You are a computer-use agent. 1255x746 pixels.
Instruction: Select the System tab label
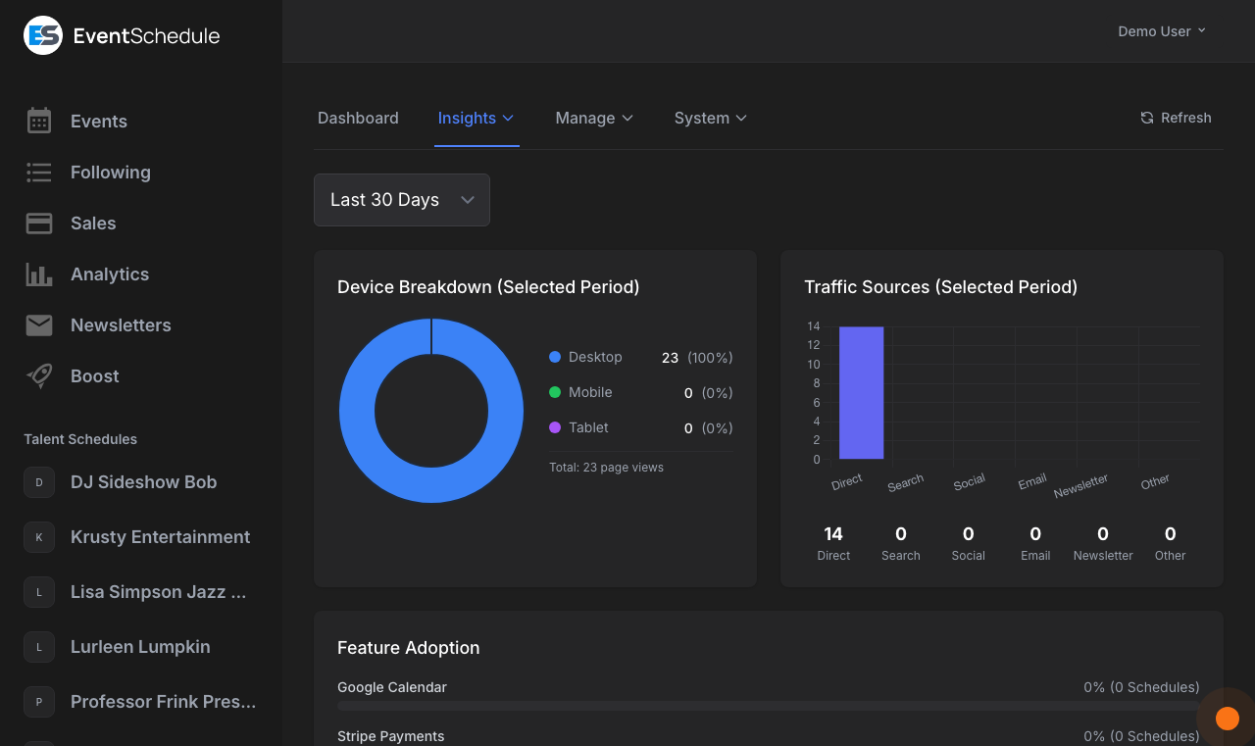point(702,118)
